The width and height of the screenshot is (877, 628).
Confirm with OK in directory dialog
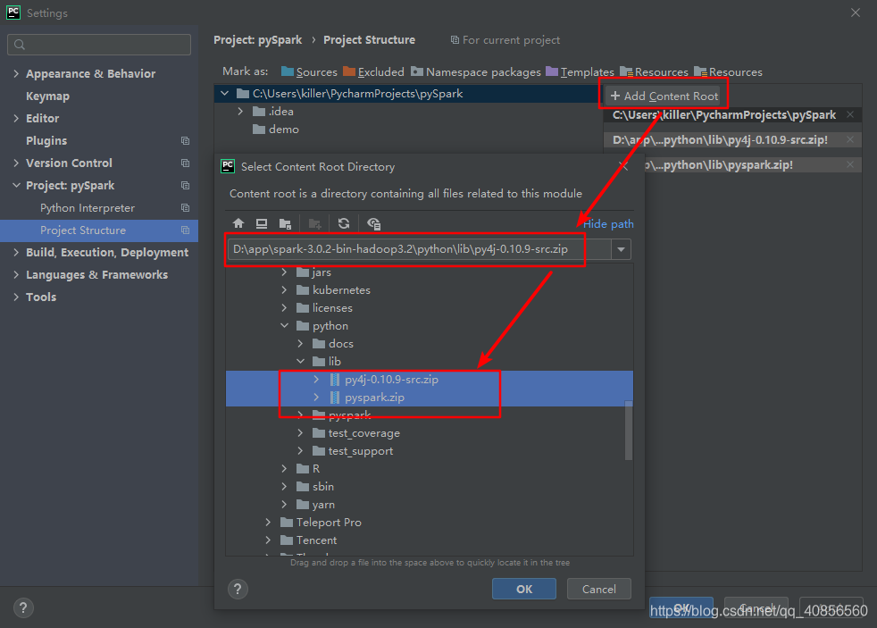pos(524,589)
